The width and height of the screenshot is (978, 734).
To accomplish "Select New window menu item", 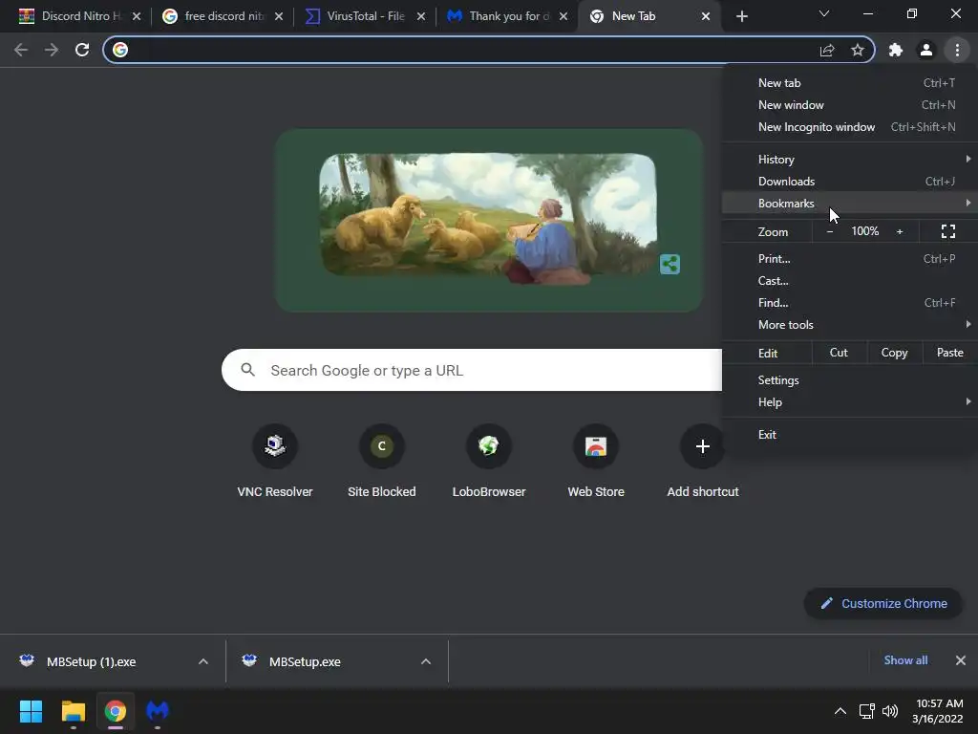I will (849, 105).
